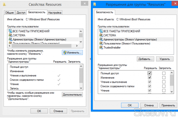The height and width of the screenshot is (119, 178).
Task: Switch to the Общие tab
Action: (10, 13)
